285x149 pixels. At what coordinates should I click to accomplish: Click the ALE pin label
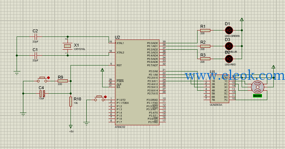[119, 84]
